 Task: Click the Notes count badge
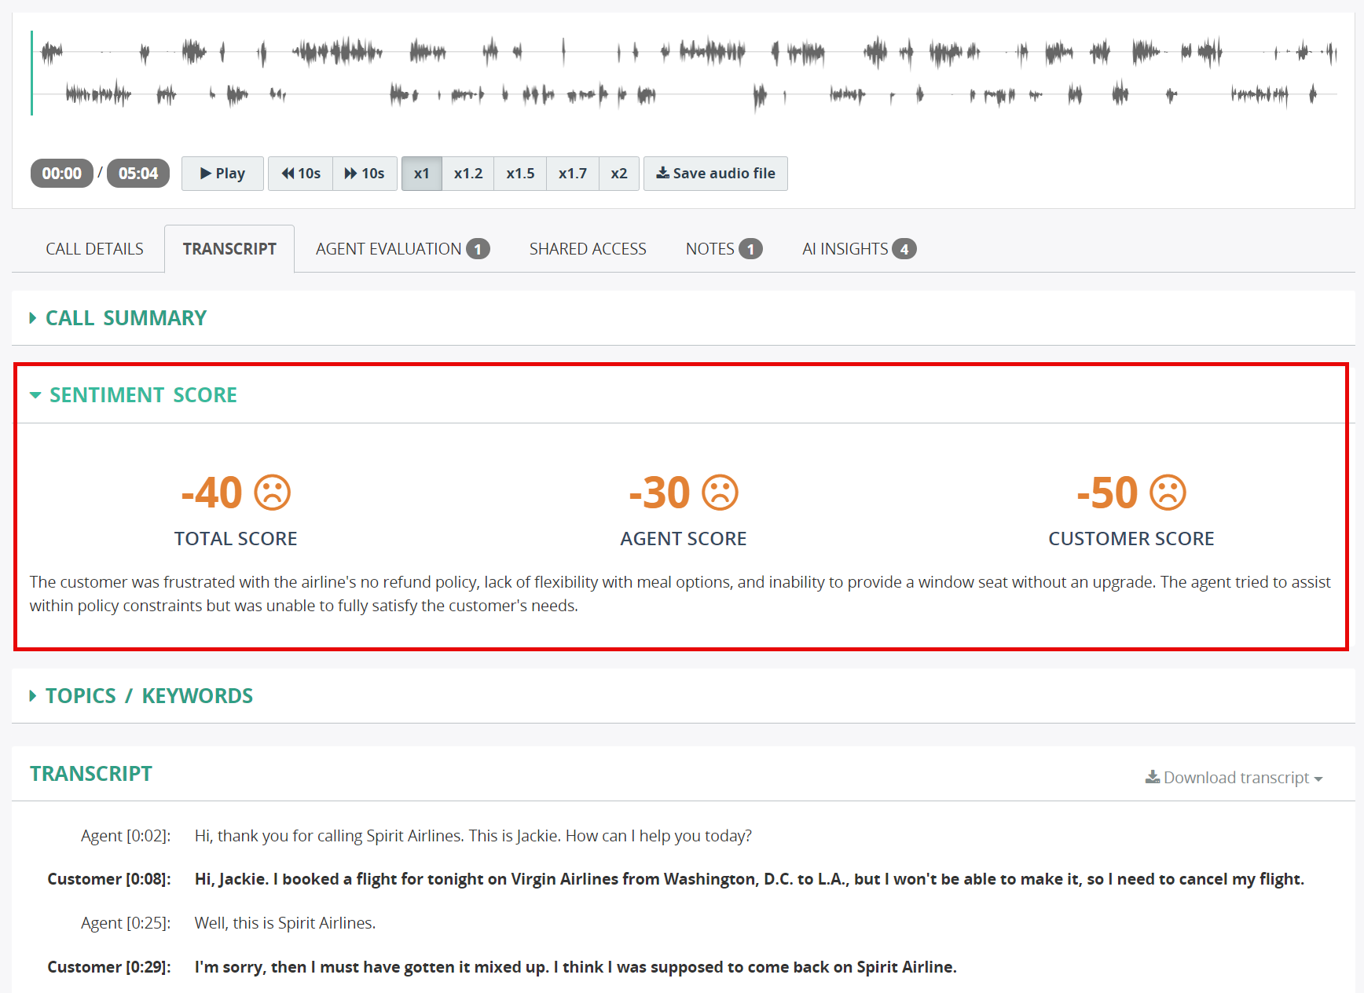[750, 249]
